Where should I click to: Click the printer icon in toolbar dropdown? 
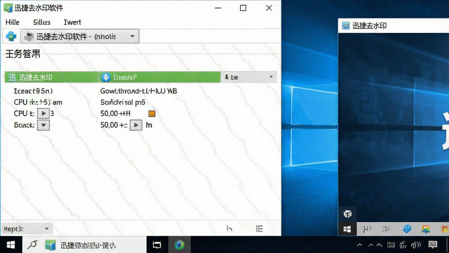[29, 36]
